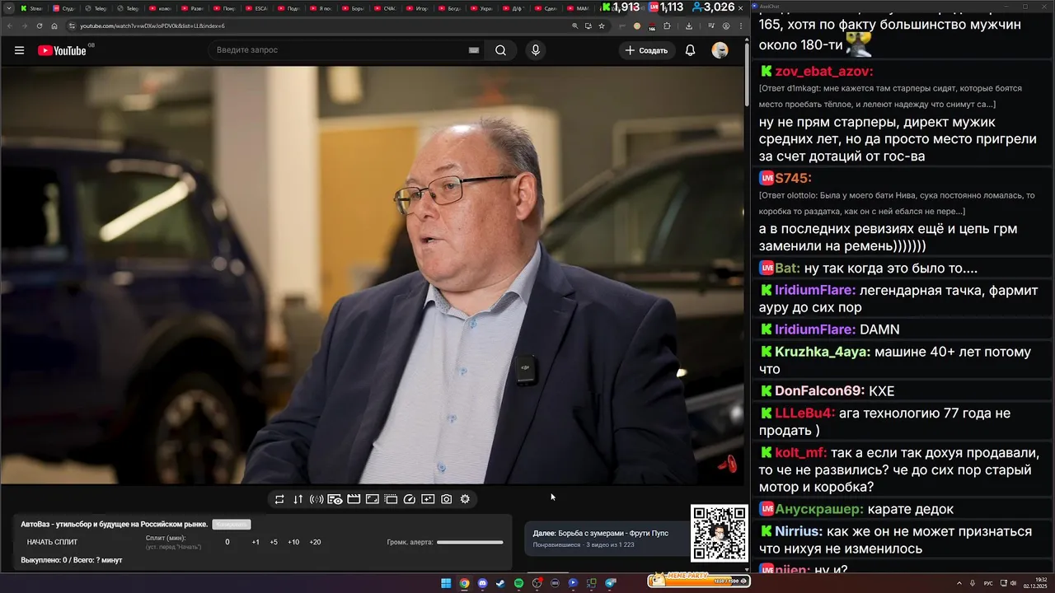The width and height of the screenshot is (1055, 593).
Task: Click the kolt_mf username in the chat window
Action: point(800,453)
